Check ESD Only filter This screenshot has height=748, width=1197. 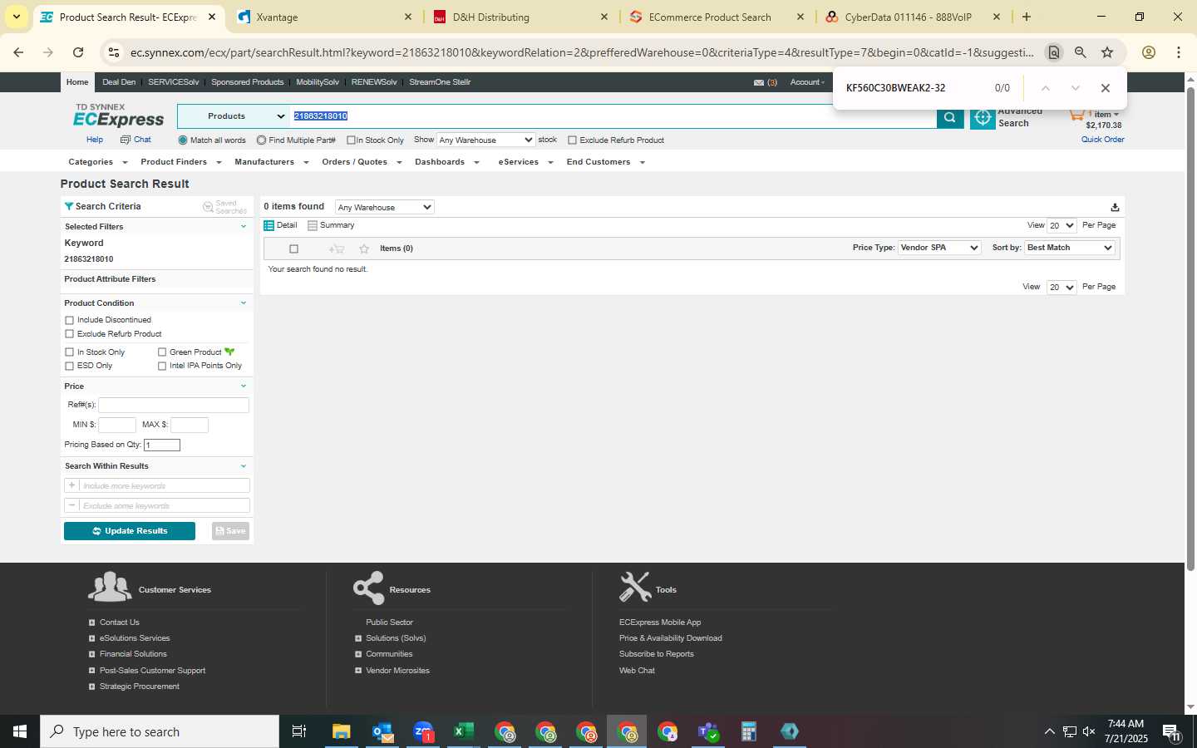[x=69, y=366]
